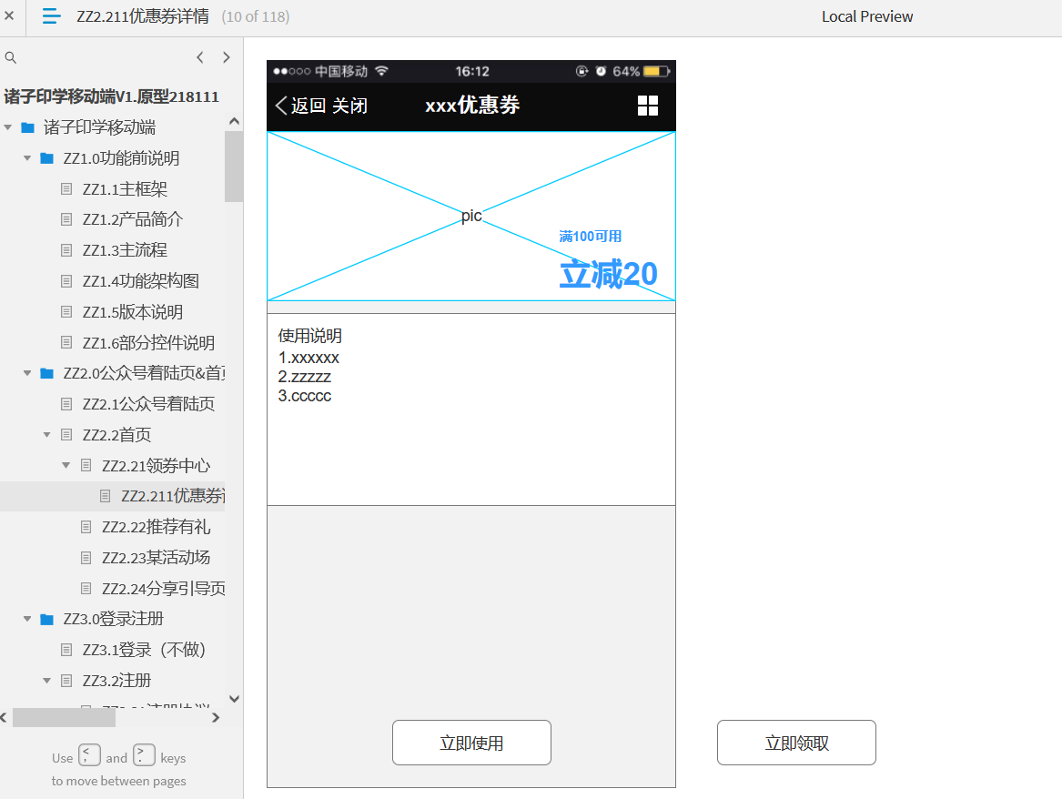Close the sitemap sidebar with X icon
This screenshot has width=1062, height=799.
pyautogui.click(x=9, y=15)
